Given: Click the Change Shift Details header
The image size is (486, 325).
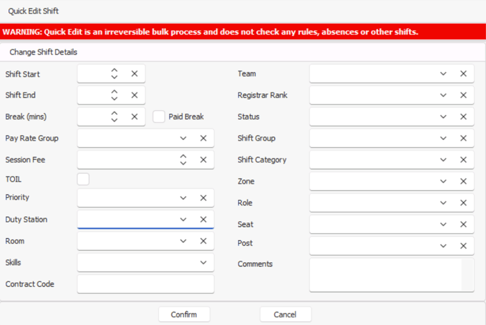Looking at the screenshot, I should tap(43, 52).
